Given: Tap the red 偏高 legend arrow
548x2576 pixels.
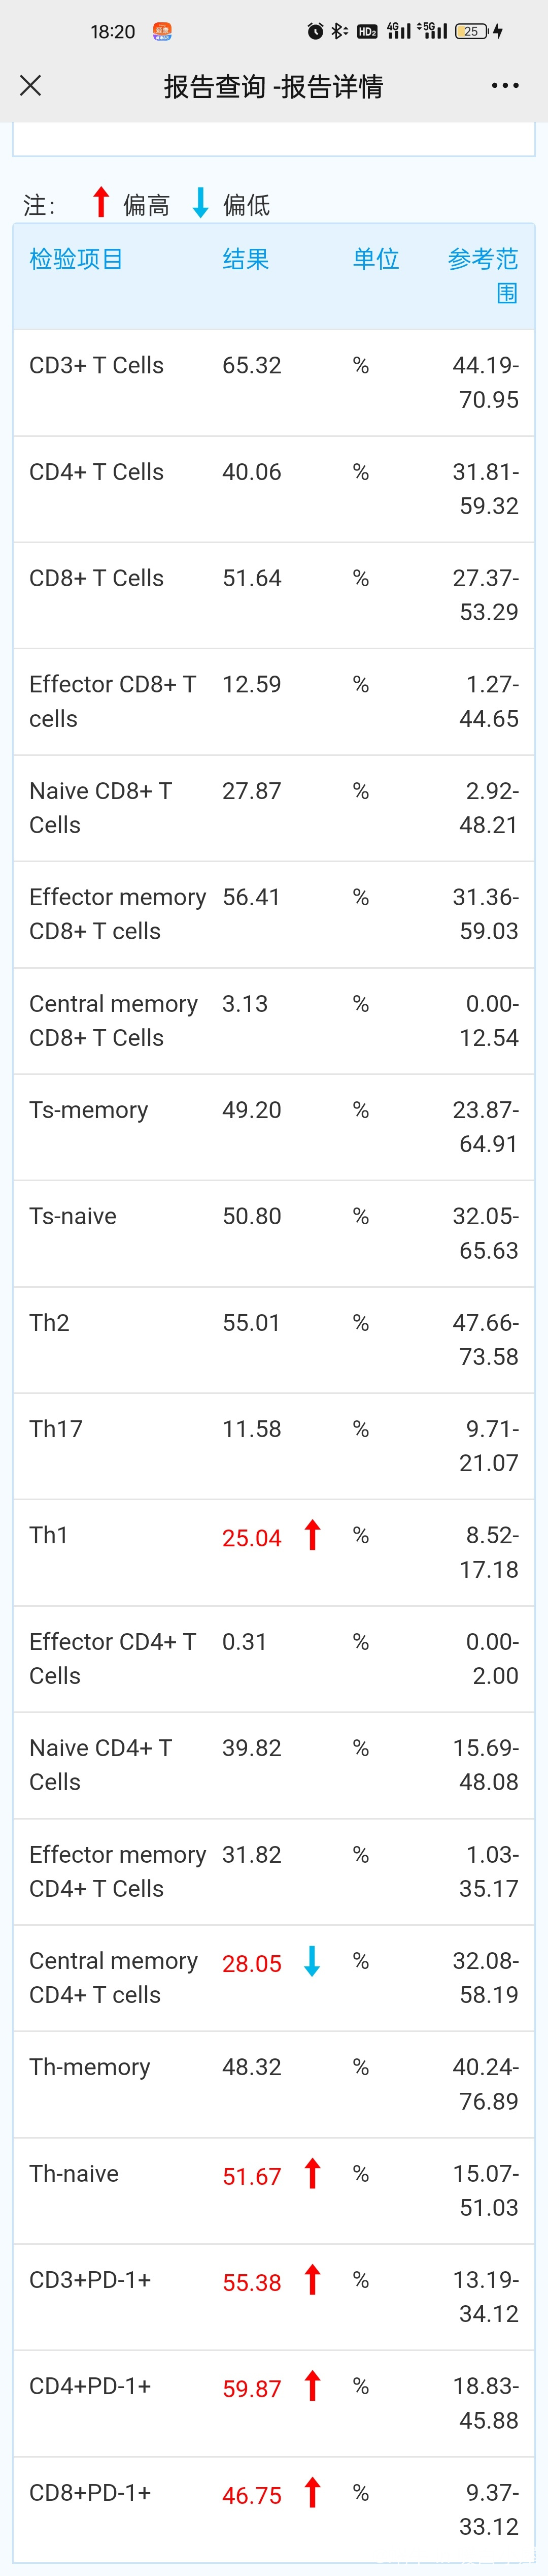Looking at the screenshot, I should click(x=101, y=202).
